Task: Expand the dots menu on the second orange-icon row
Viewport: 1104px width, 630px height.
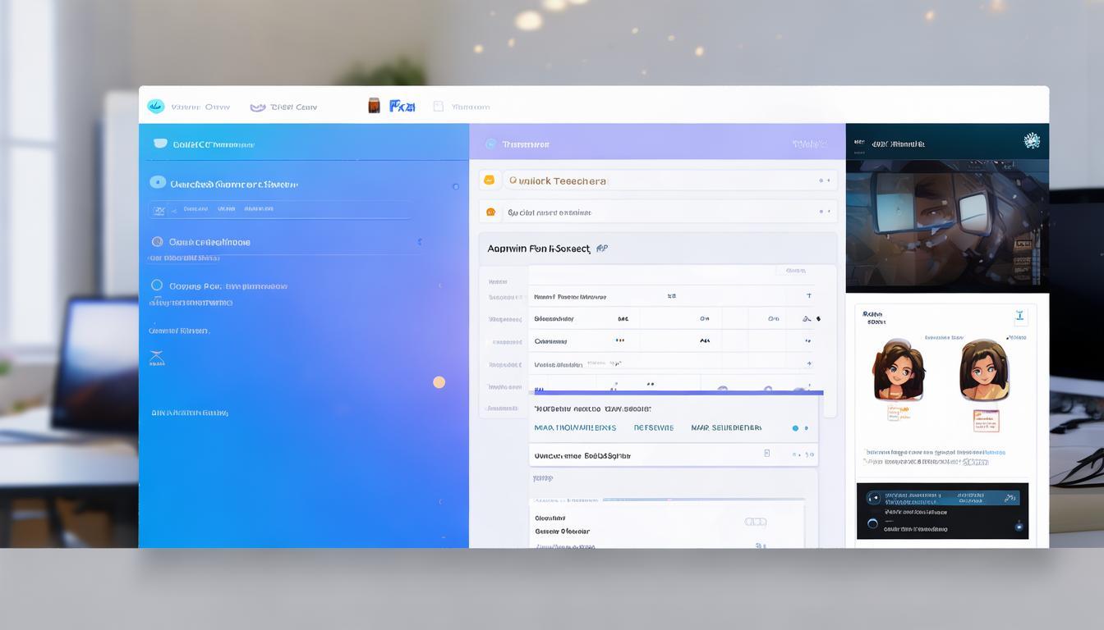Action: pyautogui.click(x=824, y=212)
